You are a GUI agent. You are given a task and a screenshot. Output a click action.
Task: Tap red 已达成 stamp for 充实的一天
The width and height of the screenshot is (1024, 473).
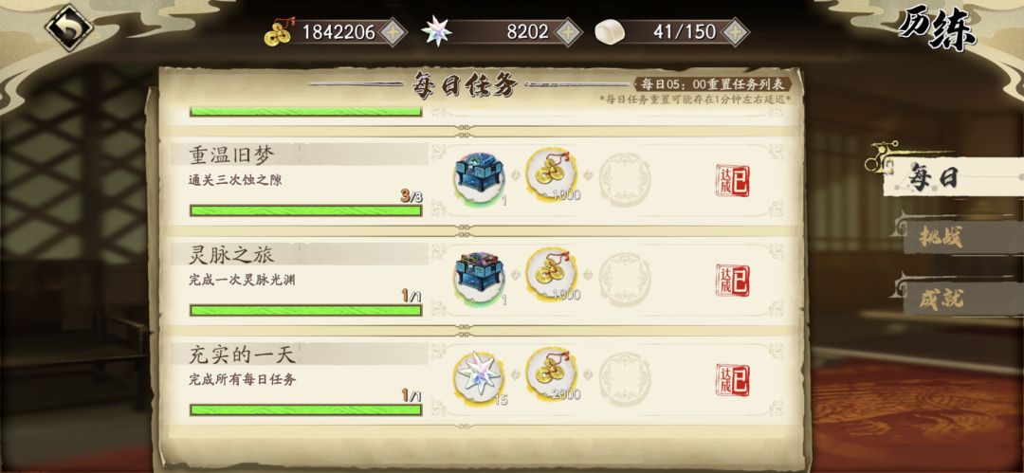pyautogui.click(x=733, y=380)
